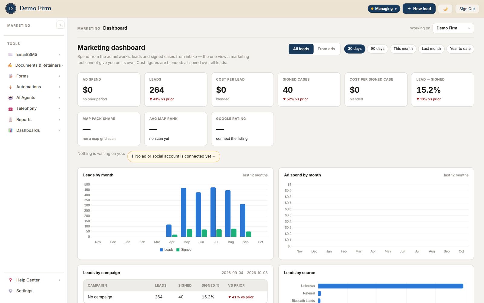Image resolution: width=484 pixels, height=303 pixels.
Task: Click the No campaign table row
Action: [x=175, y=297]
